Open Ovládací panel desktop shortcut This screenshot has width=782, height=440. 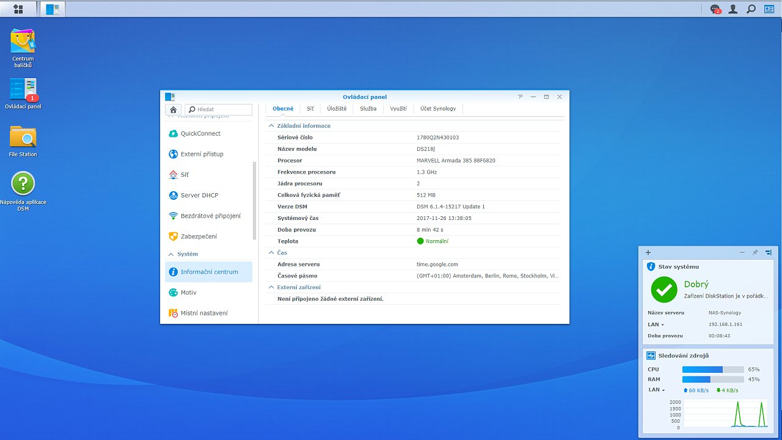click(23, 94)
